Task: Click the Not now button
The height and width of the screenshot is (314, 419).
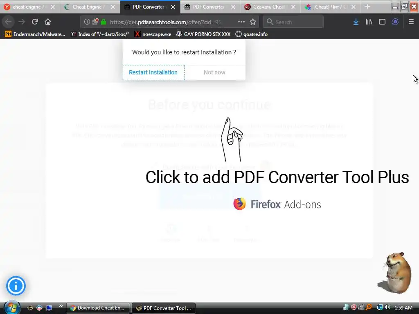Action: (214, 72)
